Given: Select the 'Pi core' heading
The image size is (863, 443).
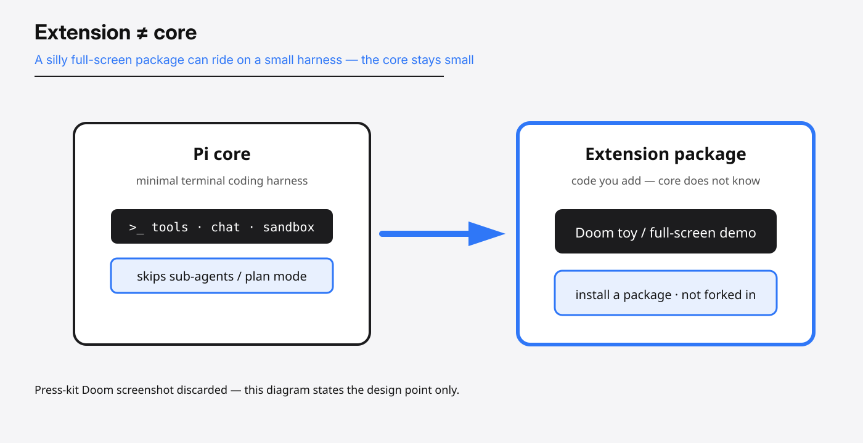Looking at the screenshot, I should 222,153.
